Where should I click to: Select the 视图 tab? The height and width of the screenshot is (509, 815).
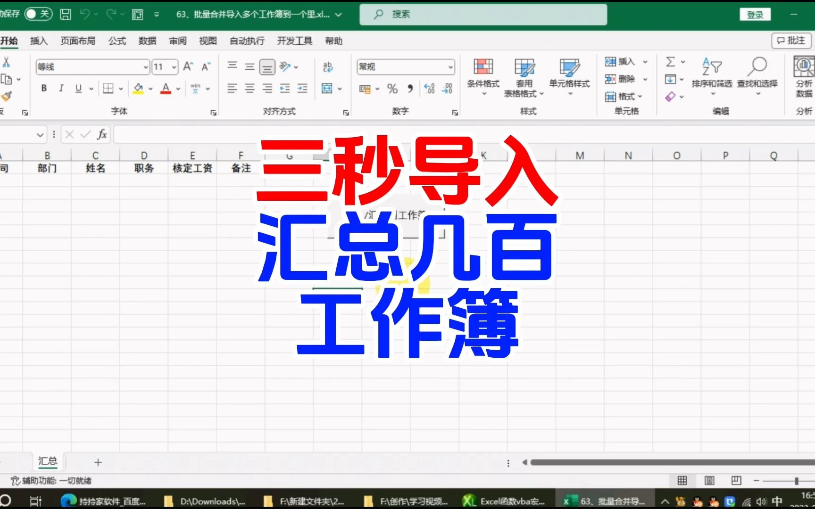[x=208, y=41]
